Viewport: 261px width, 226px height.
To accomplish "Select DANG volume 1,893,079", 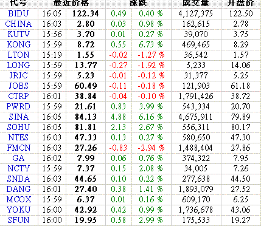I will [x=196, y=189].
